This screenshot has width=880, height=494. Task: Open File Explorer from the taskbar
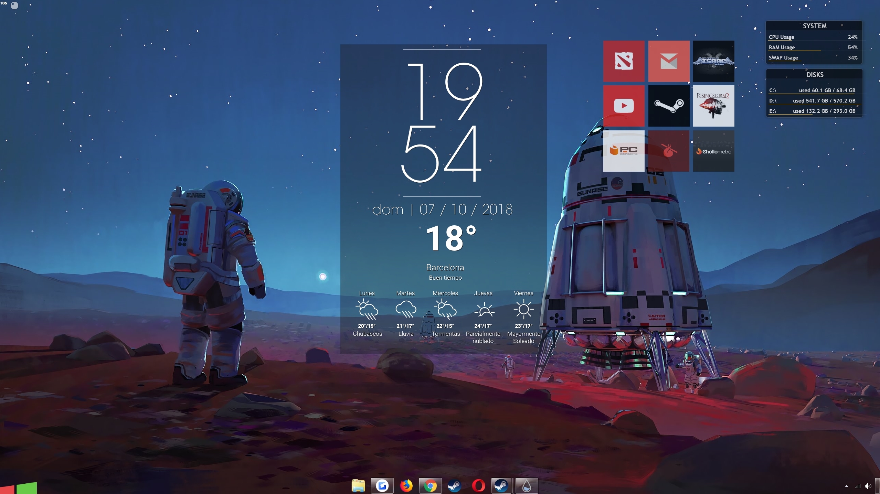pos(358,486)
